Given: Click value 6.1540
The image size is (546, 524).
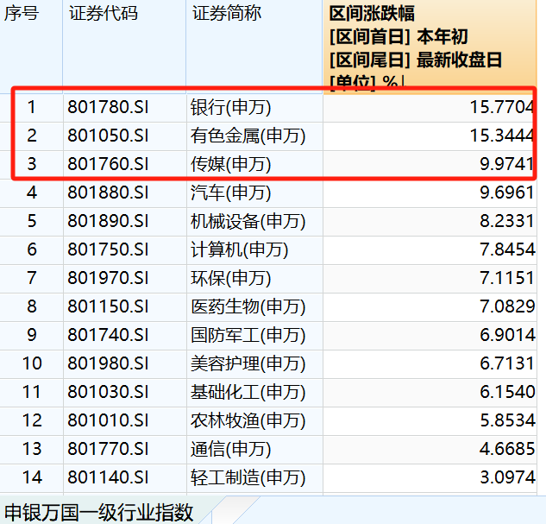Looking at the screenshot, I should point(507,392).
